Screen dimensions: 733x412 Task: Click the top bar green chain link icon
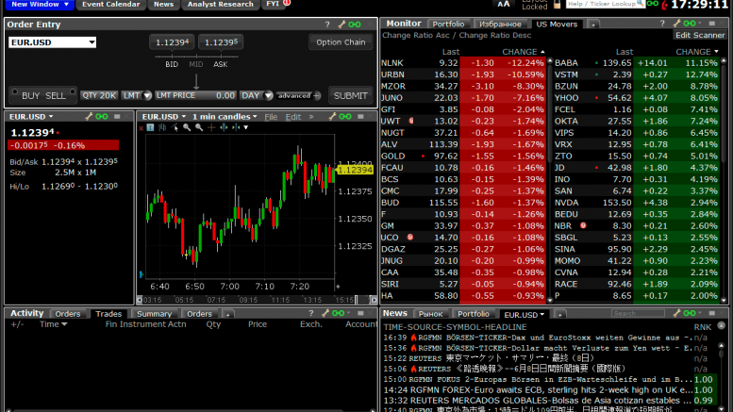pyautogui.click(x=653, y=4)
